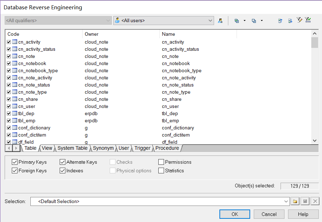
Task: Click Move Selected Items to Bottom icon
Action: [x=290, y=21]
